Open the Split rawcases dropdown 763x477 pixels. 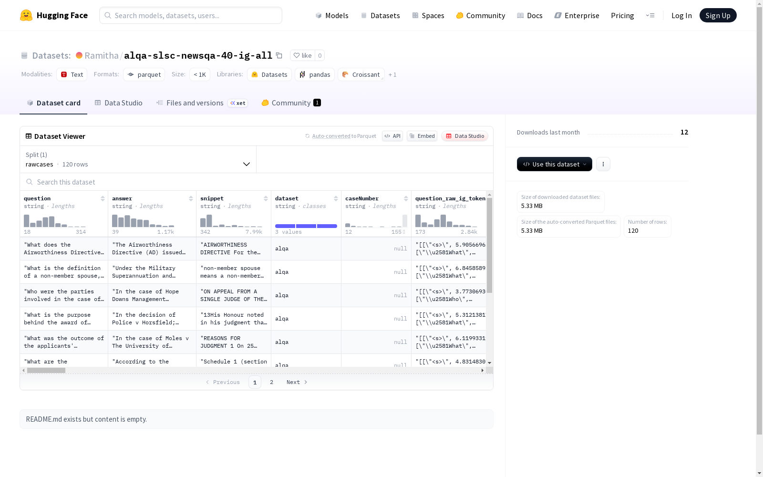tap(138, 159)
